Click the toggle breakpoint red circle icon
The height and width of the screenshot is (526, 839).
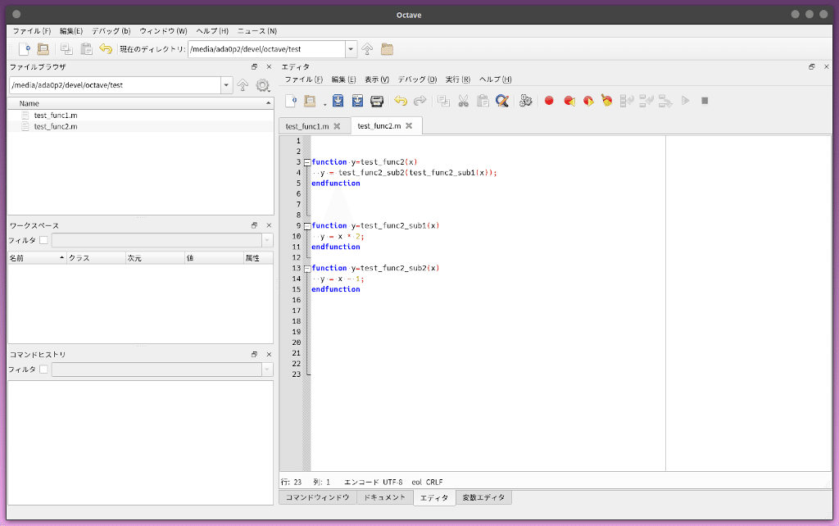pyautogui.click(x=549, y=101)
